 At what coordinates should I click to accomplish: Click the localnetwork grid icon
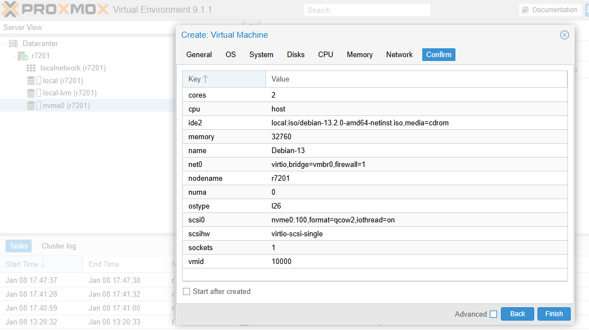31,68
